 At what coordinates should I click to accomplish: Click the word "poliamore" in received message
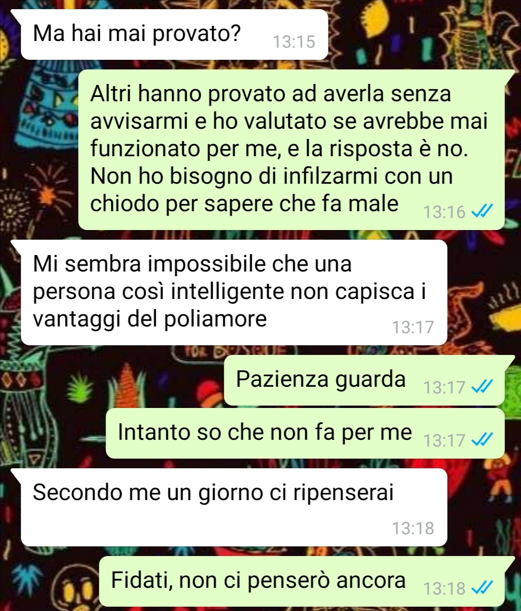coord(216,319)
